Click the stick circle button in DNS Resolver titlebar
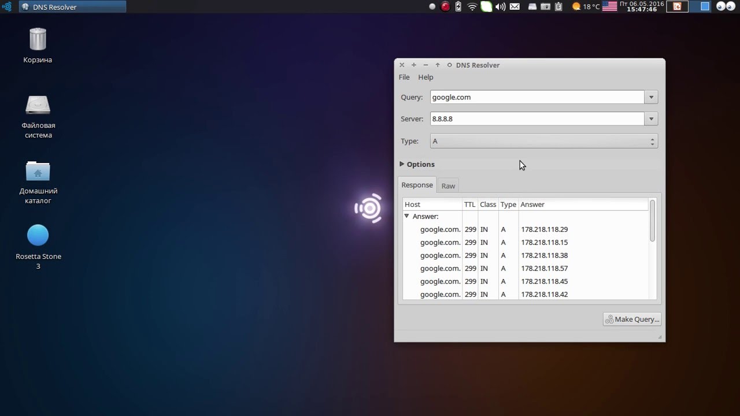 click(x=449, y=65)
